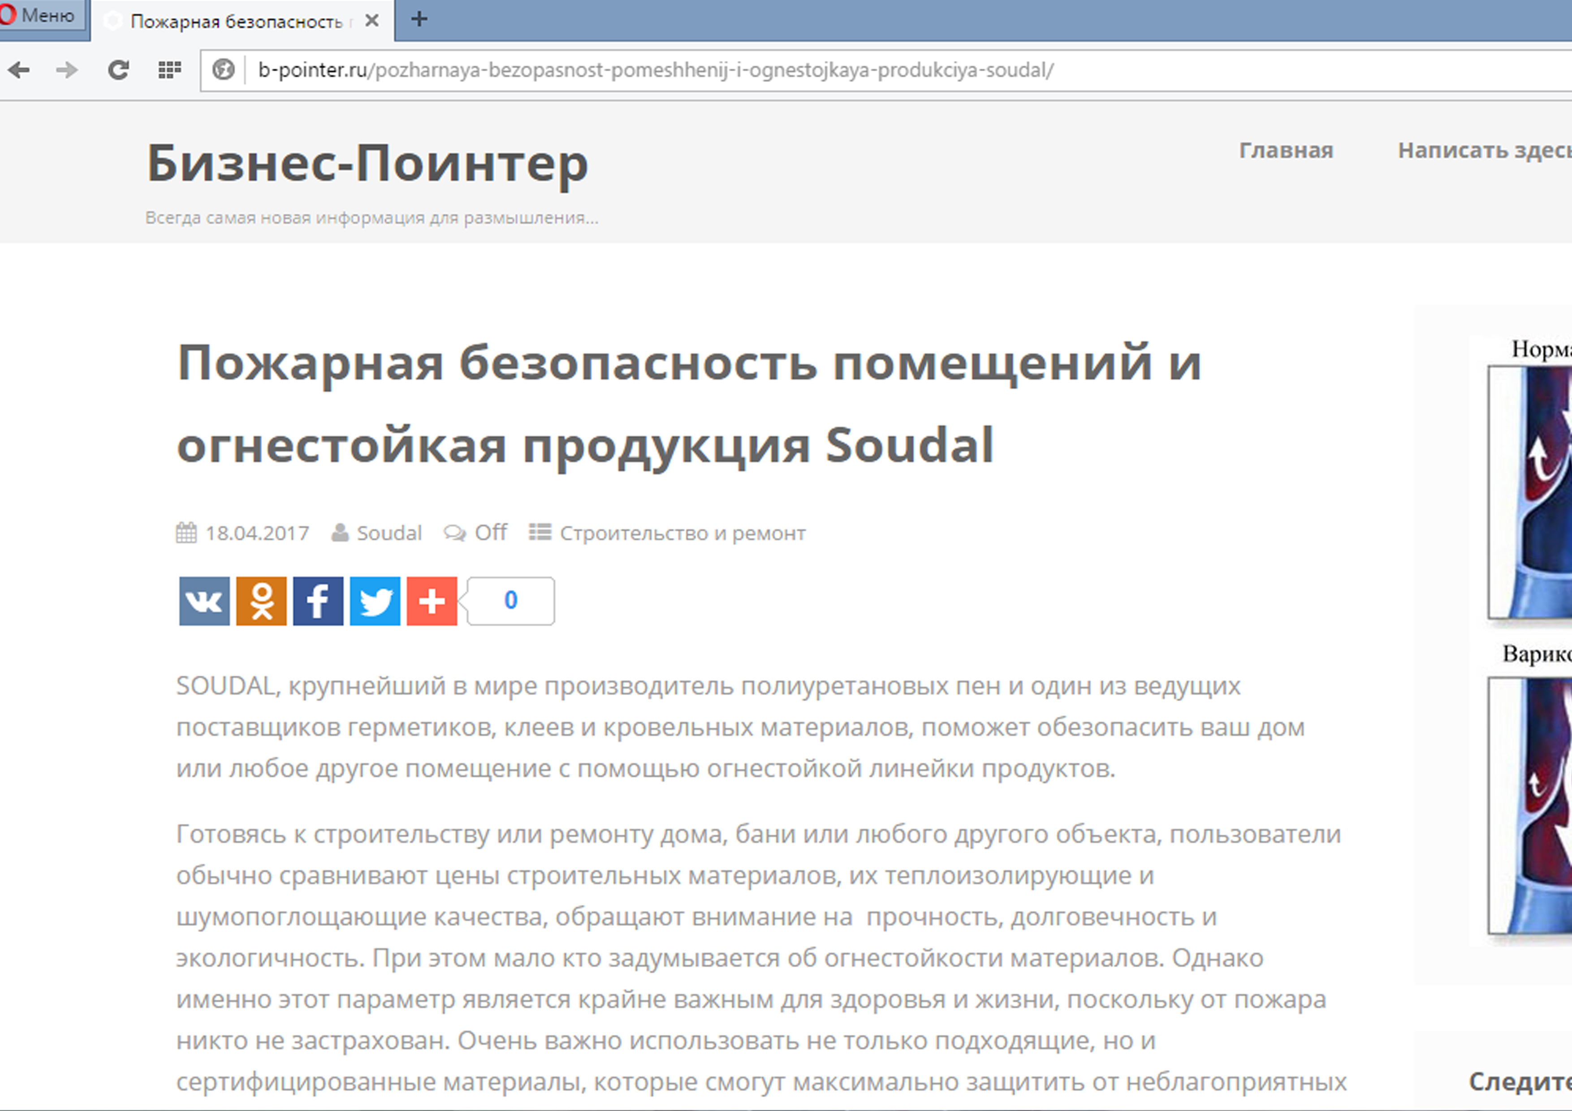Click the comment bubble icon
The width and height of the screenshot is (1572, 1111).
click(455, 533)
